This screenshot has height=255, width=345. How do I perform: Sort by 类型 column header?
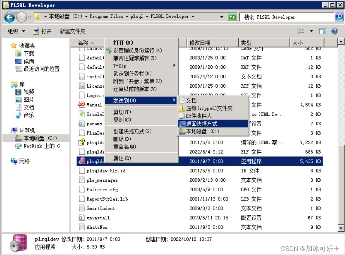(264, 42)
